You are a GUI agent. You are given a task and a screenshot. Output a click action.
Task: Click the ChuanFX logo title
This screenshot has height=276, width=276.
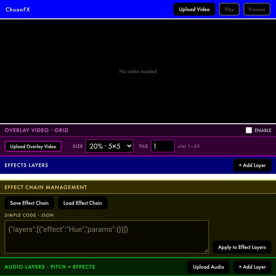pyautogui.click(x=17, y=10)
